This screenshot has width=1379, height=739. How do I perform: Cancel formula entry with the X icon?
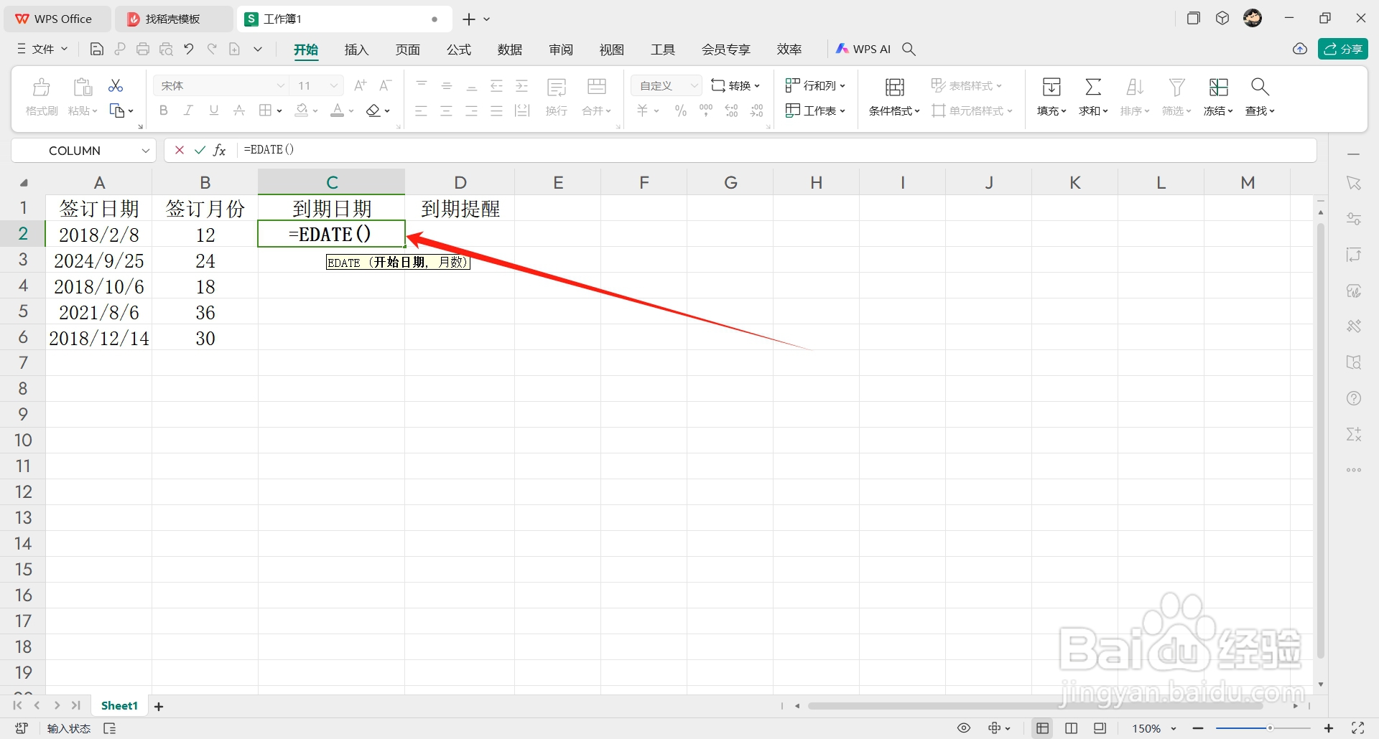point(180,150)
